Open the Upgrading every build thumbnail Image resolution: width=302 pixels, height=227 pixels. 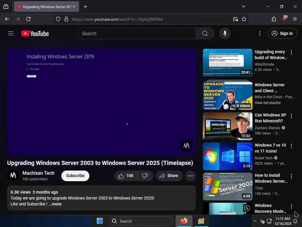pyautogui.click(x=227, y=63)
